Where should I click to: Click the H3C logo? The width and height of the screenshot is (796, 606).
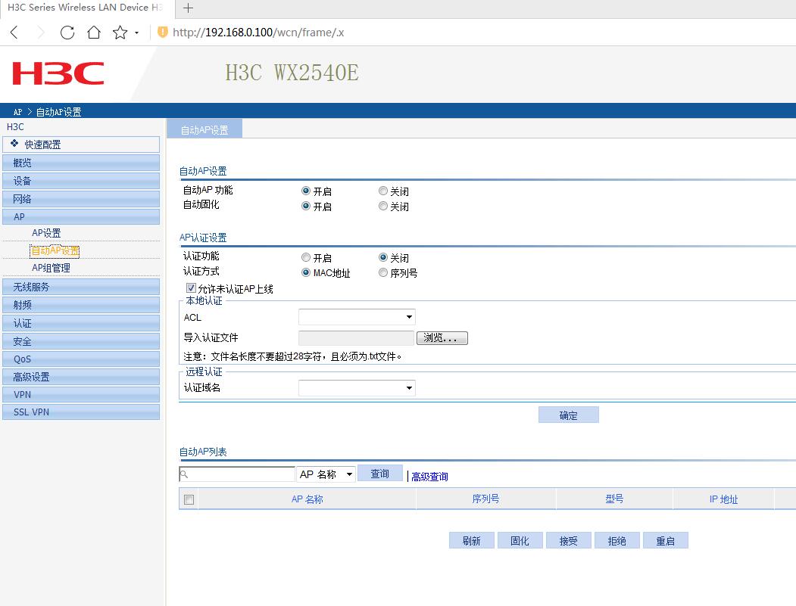coord(58,74)
